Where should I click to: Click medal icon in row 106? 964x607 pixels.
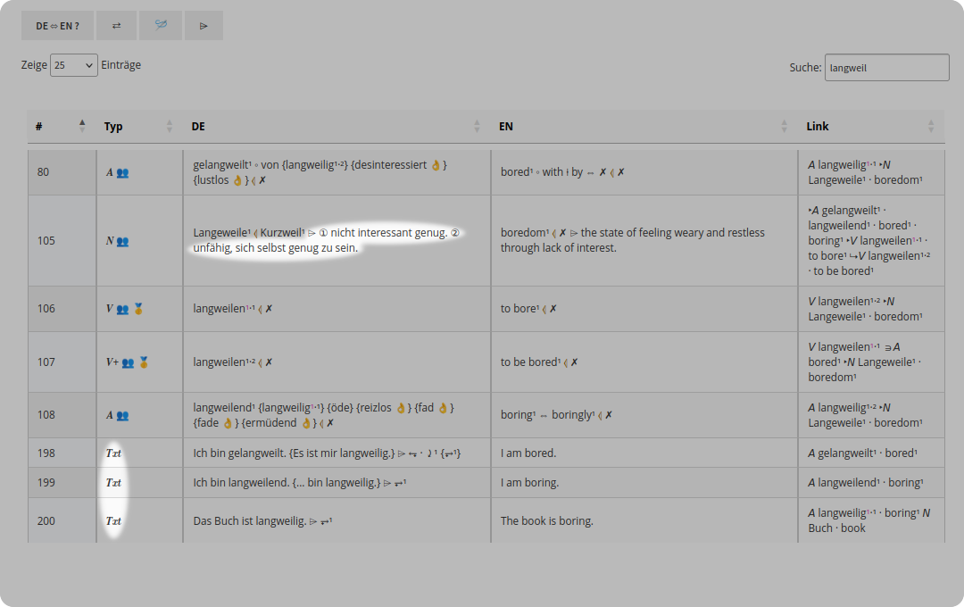138,309
